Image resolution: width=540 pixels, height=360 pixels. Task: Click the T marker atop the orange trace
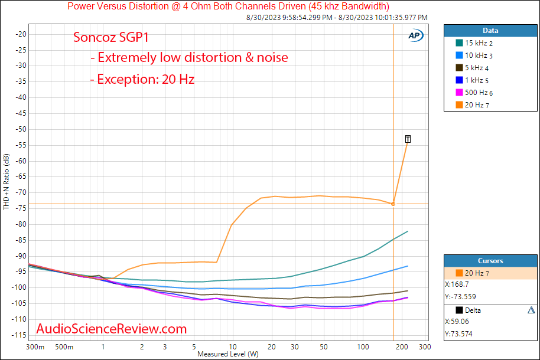click(408, 139)
